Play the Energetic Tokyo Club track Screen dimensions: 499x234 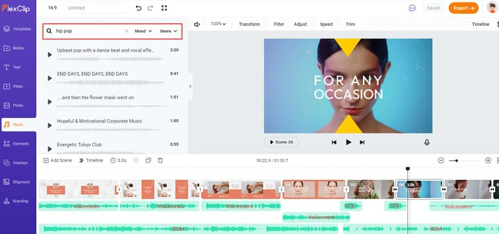pos(50,149)
